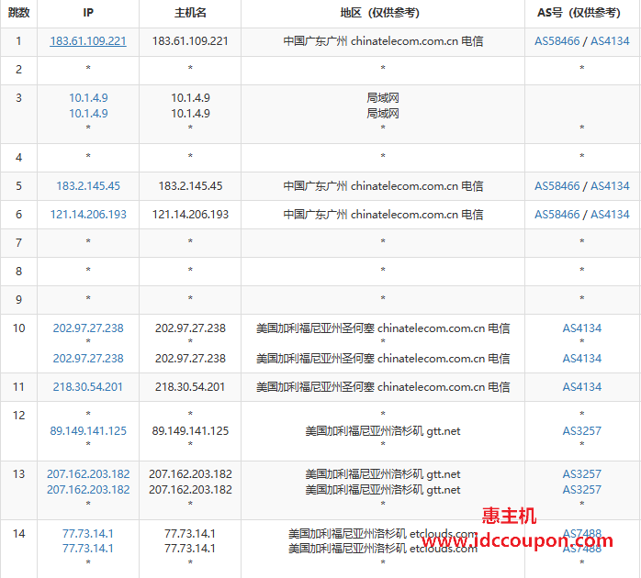
Task: Open the 89.149.141.125 IP link
Action: click(x=88, y=431)
